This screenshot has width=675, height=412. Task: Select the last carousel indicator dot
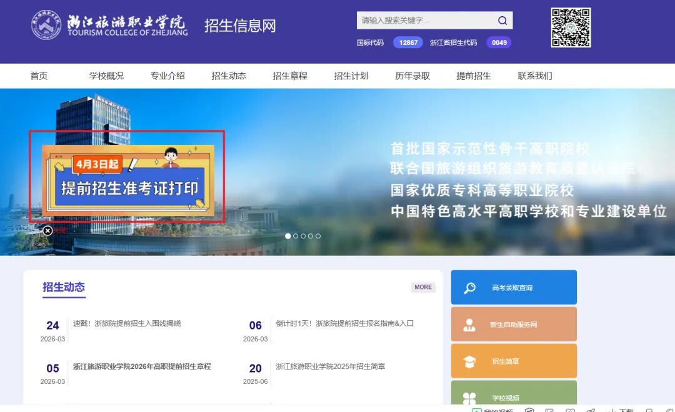[318, 236]
